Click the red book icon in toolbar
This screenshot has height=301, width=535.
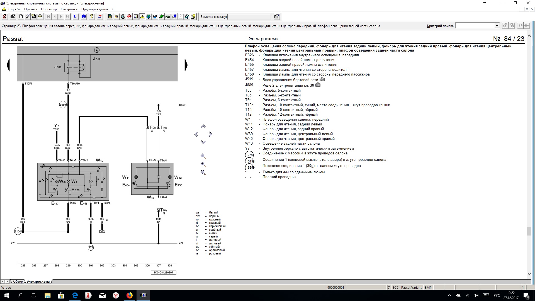click(129, 17)
